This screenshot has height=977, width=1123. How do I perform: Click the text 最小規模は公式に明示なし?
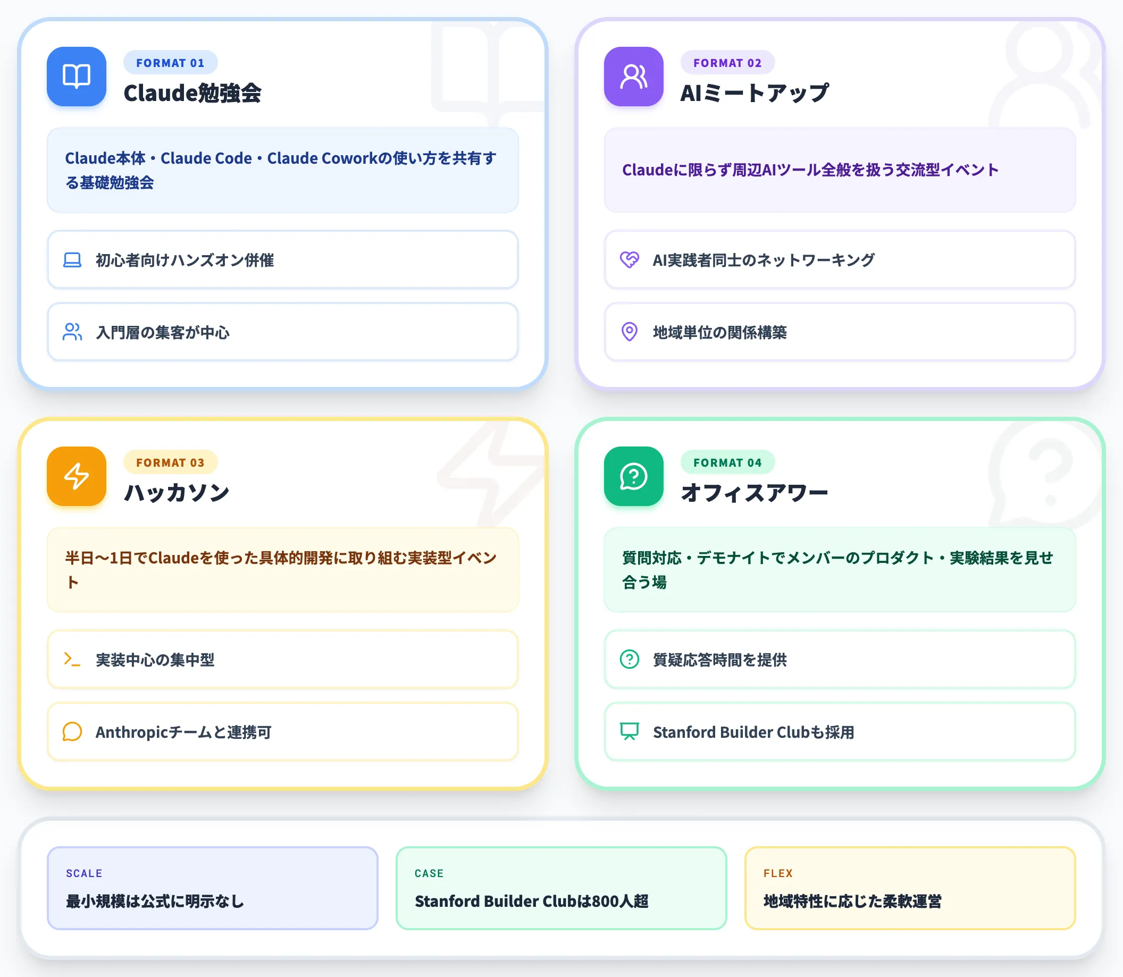(x=155, y=901)
